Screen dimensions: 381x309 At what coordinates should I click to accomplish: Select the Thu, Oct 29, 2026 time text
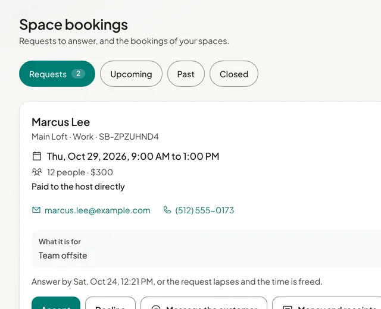coord(133,156)
